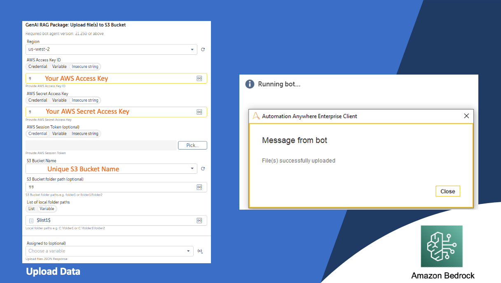Open the Assigned to variable dropdown

pos(109,251)
